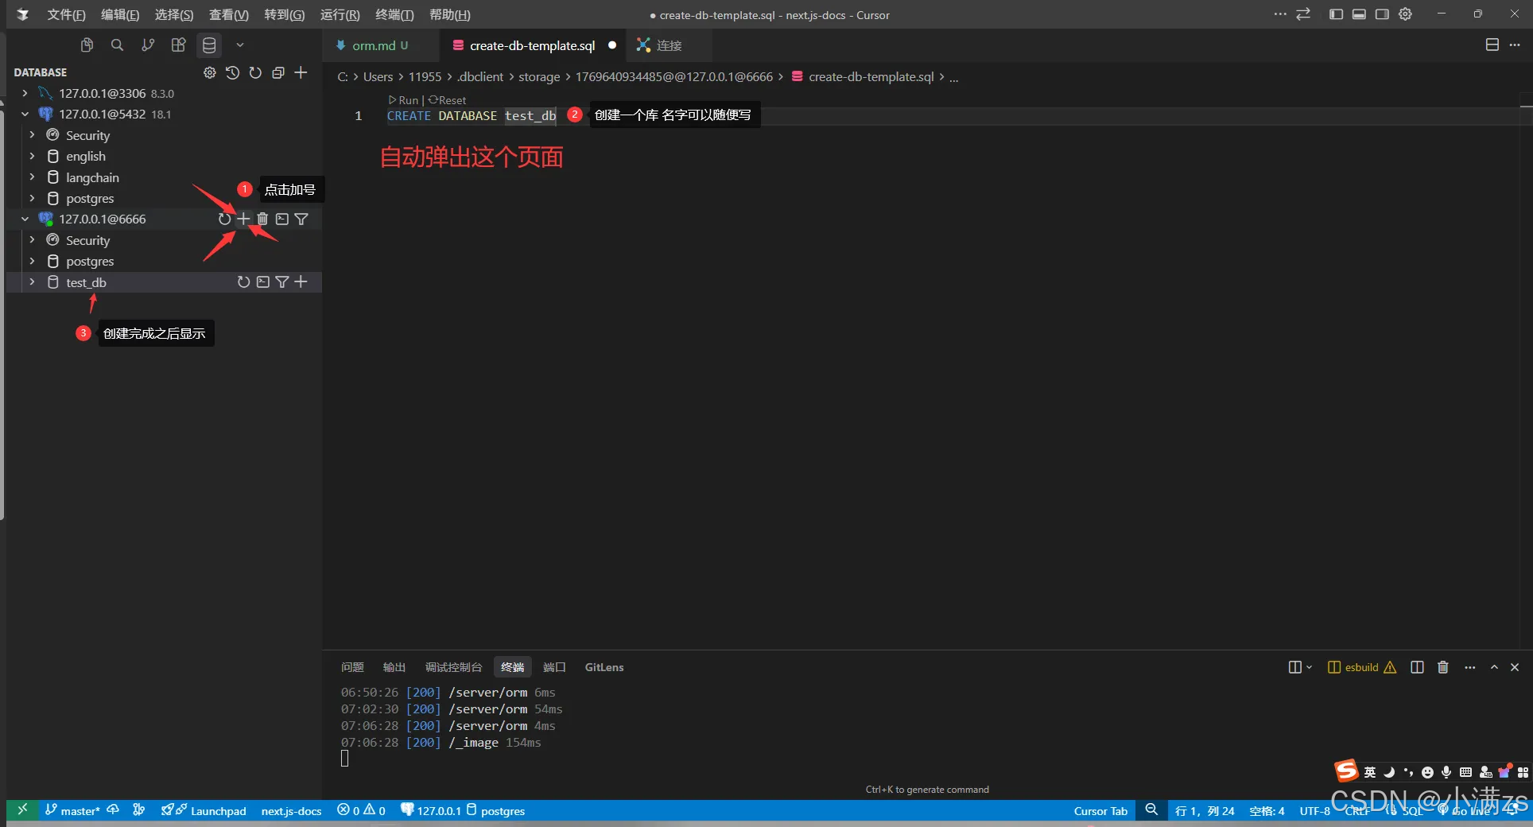Open terminal for 127.0.0.1@6666 connection

click(282, 219)
